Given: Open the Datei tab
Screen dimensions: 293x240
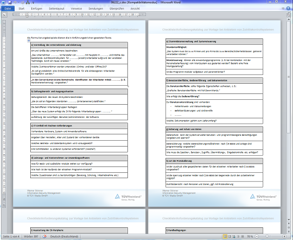Looking at the screenshot, I should [x=8, y=8].
